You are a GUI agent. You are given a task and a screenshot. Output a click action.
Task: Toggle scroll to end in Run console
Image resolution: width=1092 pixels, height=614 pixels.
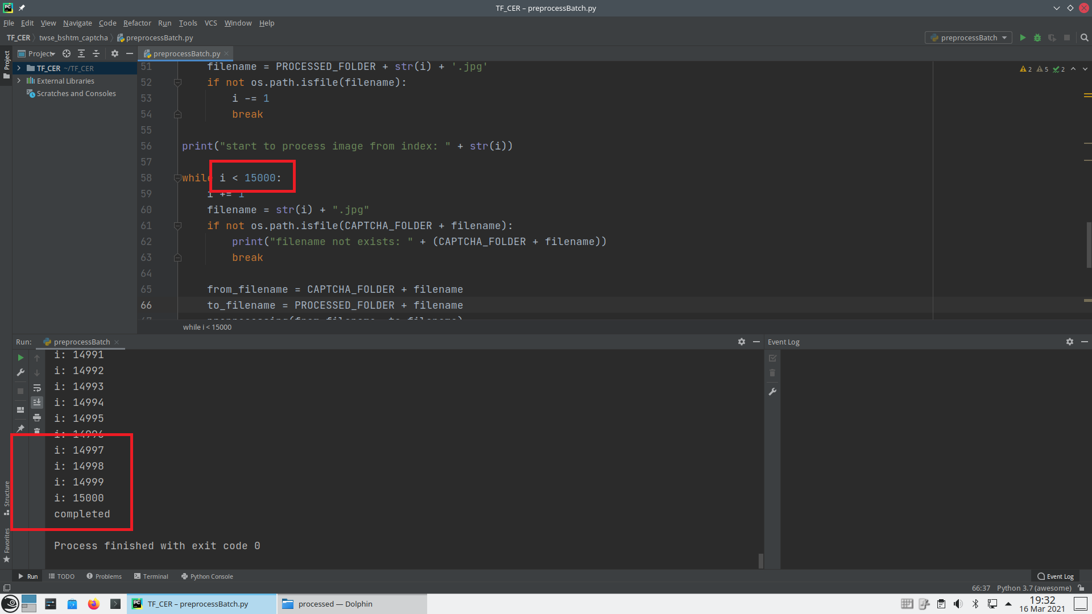[37, 403]
